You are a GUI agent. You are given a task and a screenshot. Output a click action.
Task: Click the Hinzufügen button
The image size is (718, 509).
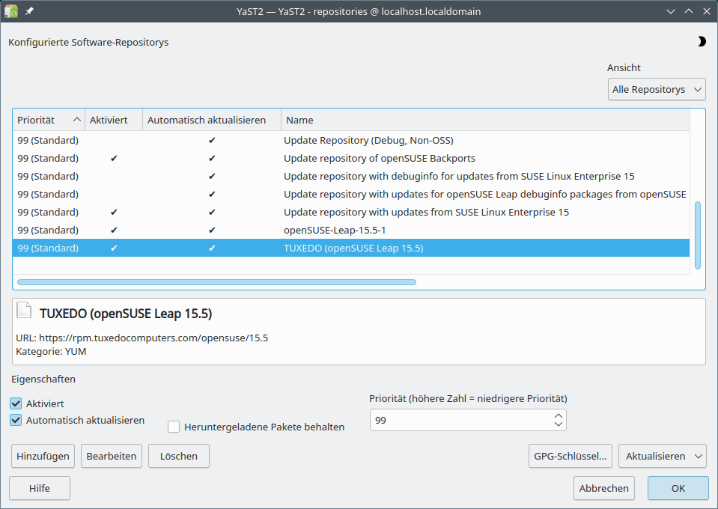click(x=43, y=456)
